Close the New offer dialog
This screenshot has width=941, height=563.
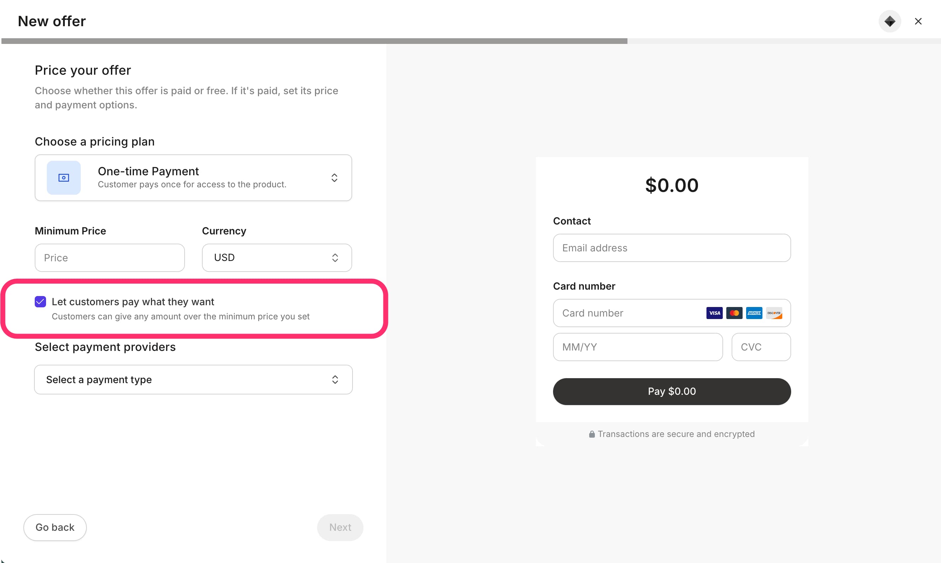918,21
